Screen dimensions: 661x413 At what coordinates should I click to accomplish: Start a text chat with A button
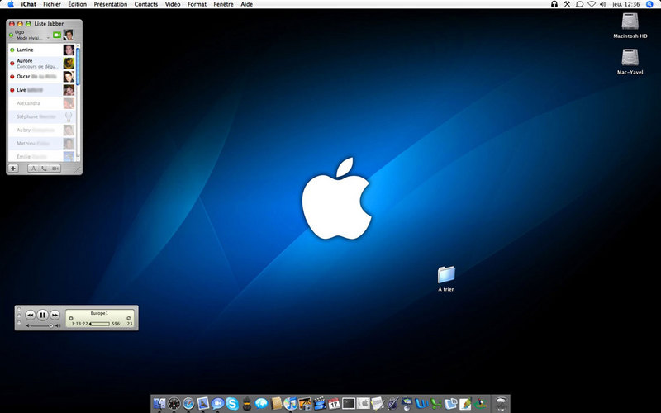click(33, 169)
